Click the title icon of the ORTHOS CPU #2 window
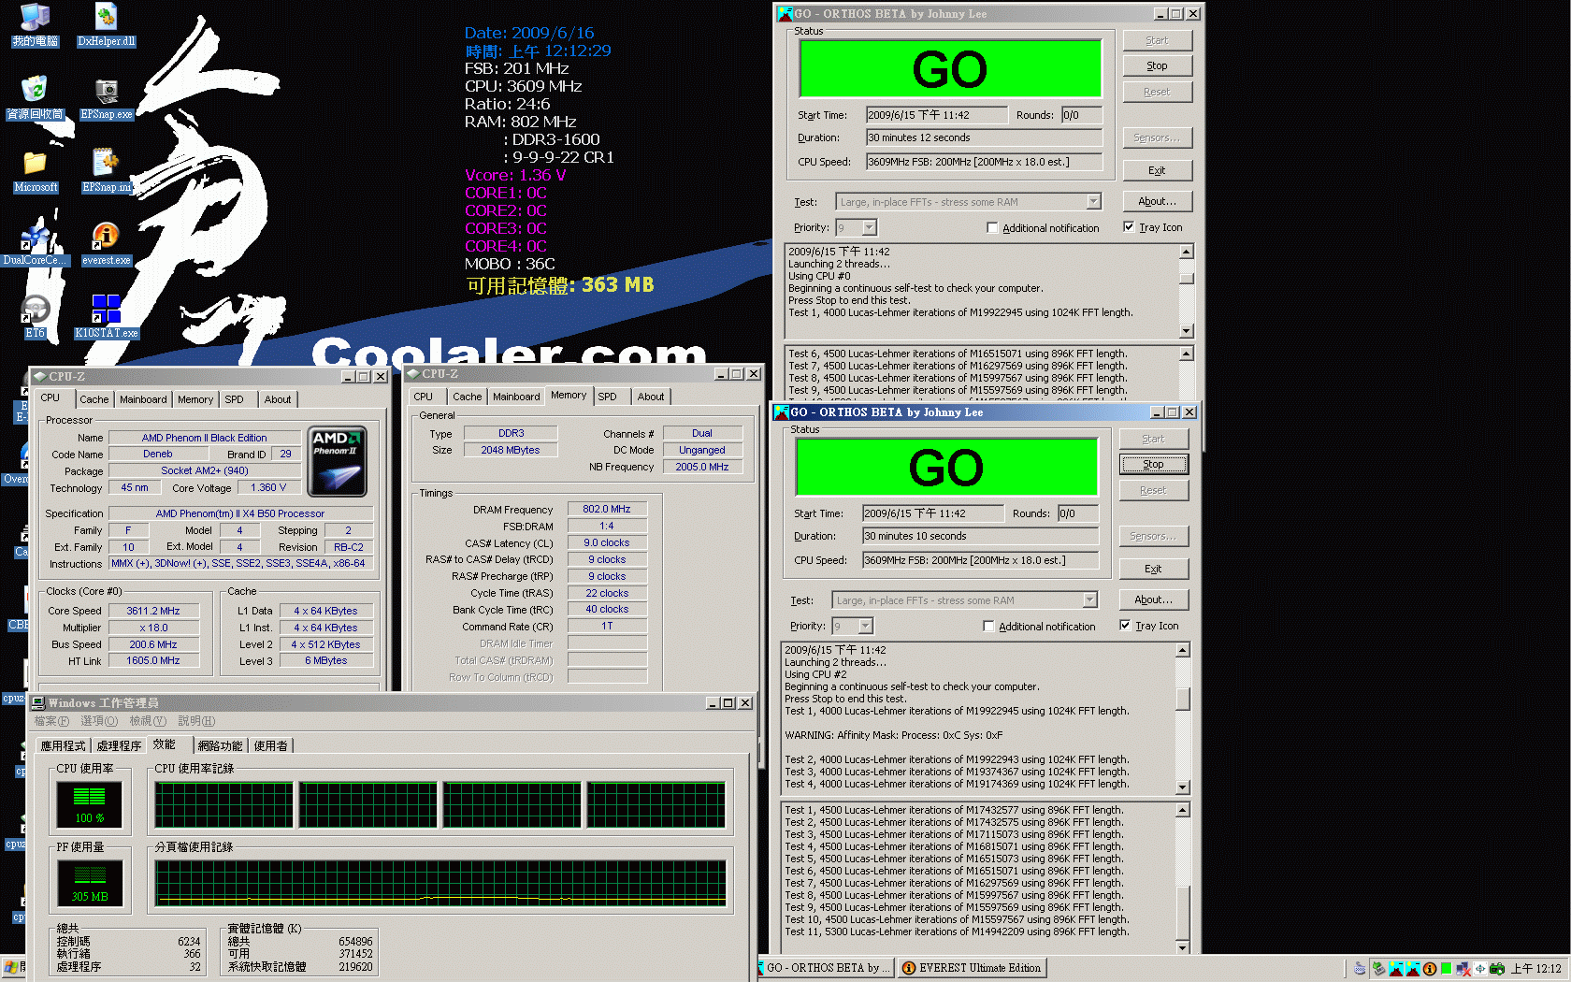The height and width of the screenshot is (982, 1571). coord(781,412)
